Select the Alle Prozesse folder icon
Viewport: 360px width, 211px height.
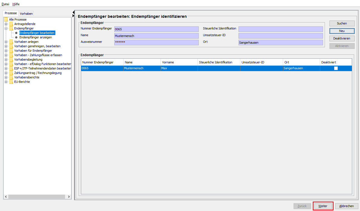tap(6, 19)
